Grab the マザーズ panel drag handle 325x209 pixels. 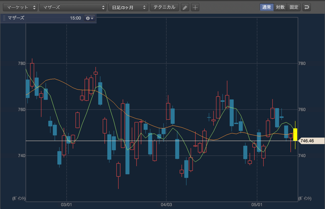click(4, 18)
